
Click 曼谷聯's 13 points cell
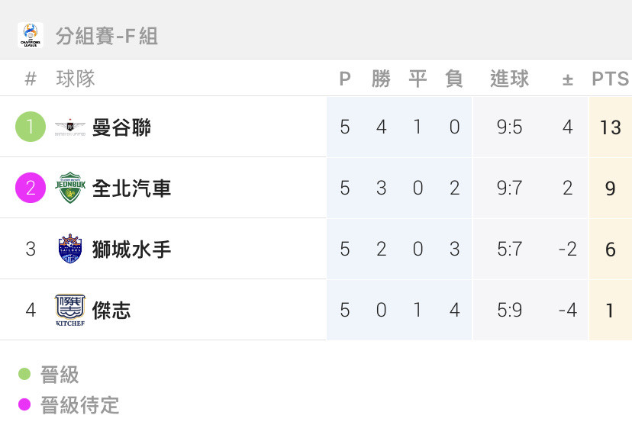(610, 127)
